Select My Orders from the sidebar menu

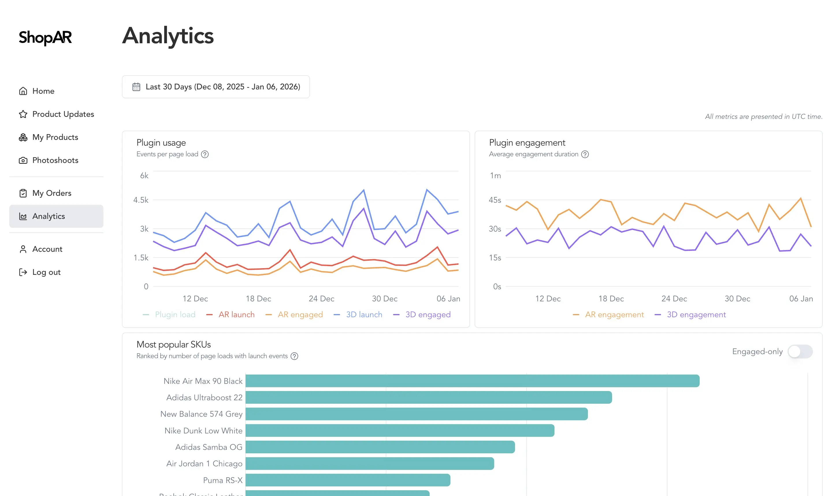coord(51,193)
